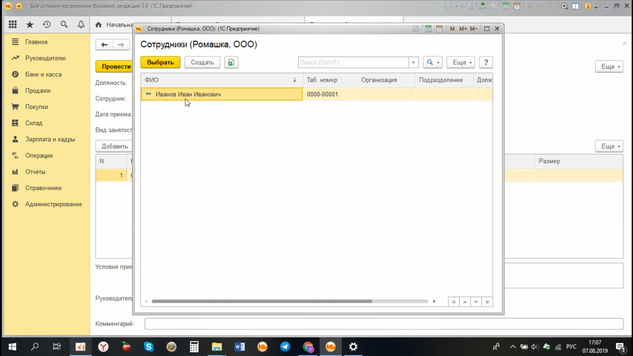Go forward with the right arrow button
This screenshot has height=356, width=633.
(x=121, y=44)
